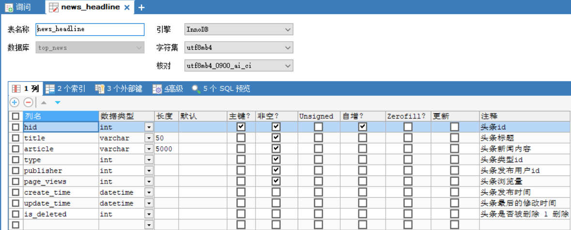Image resolution: width=571 pixels, height=230 pixels.
Task: Open the 引擎 InnoDB dropdown
Action: [288, 29]
